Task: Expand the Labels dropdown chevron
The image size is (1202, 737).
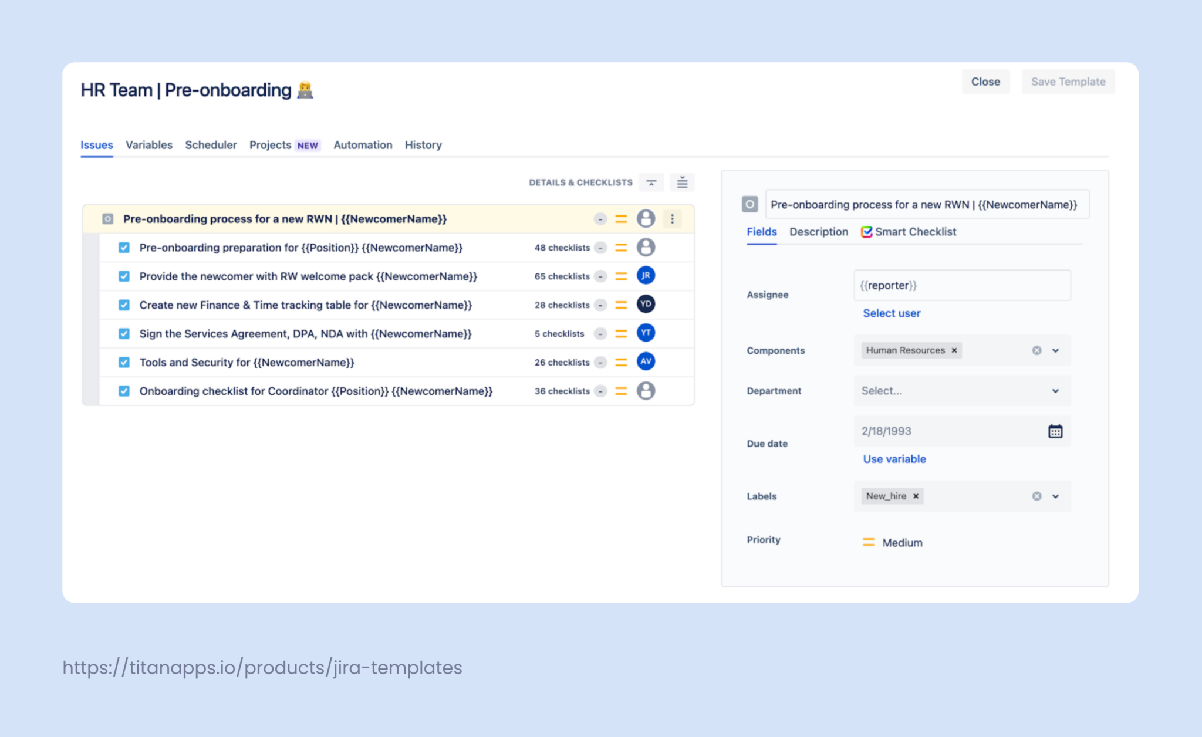Action: [x=1055, y=496]
